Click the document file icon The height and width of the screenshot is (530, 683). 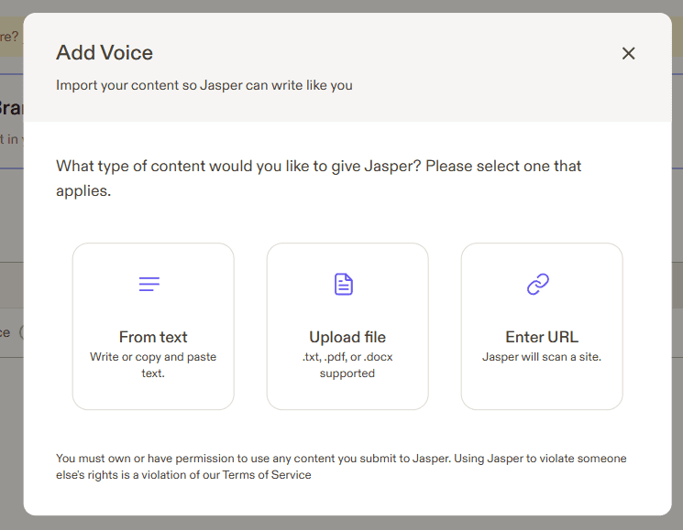344,284
